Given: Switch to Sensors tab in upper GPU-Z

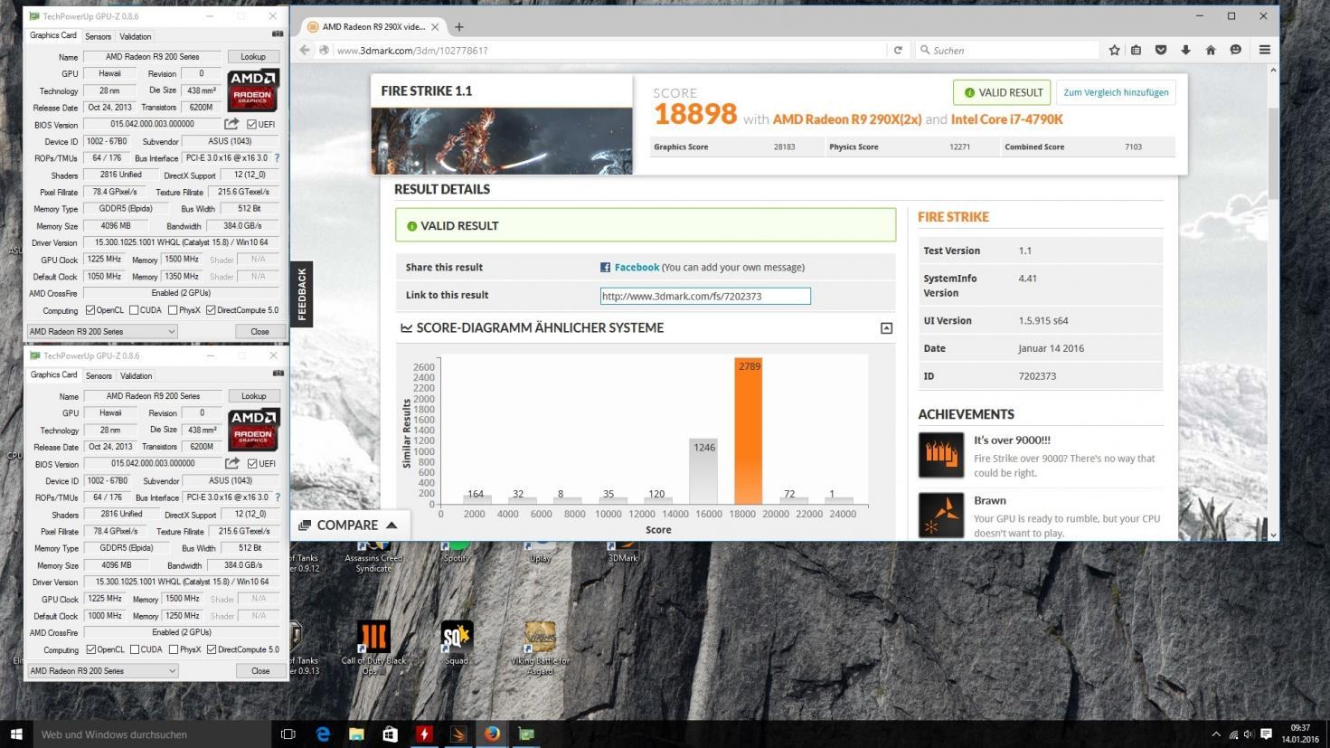Looking at the screenshot, I should pos(98,37).
